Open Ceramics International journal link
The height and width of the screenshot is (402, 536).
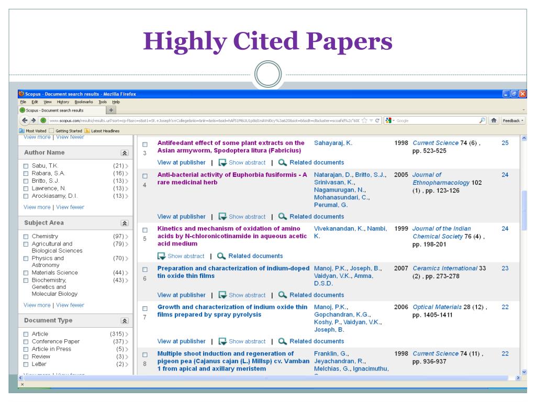(x=445, y=269)
